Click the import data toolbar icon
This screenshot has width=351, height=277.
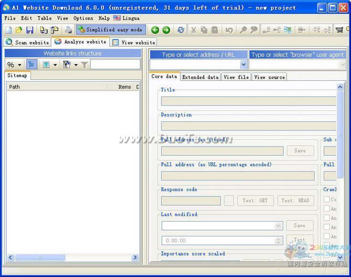point(43,30)
